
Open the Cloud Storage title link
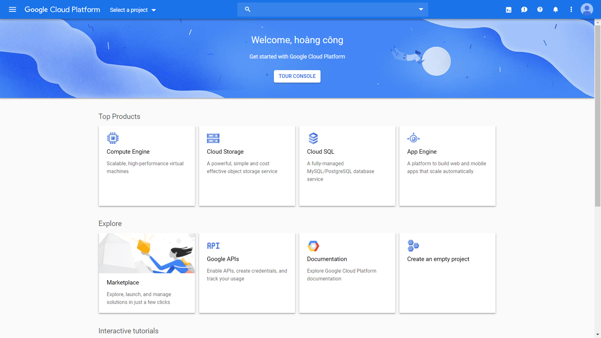tap(225, 152)
